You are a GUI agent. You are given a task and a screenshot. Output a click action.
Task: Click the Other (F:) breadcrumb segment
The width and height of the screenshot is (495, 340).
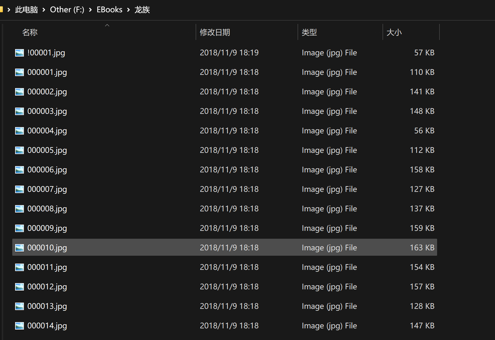point(67,10)
